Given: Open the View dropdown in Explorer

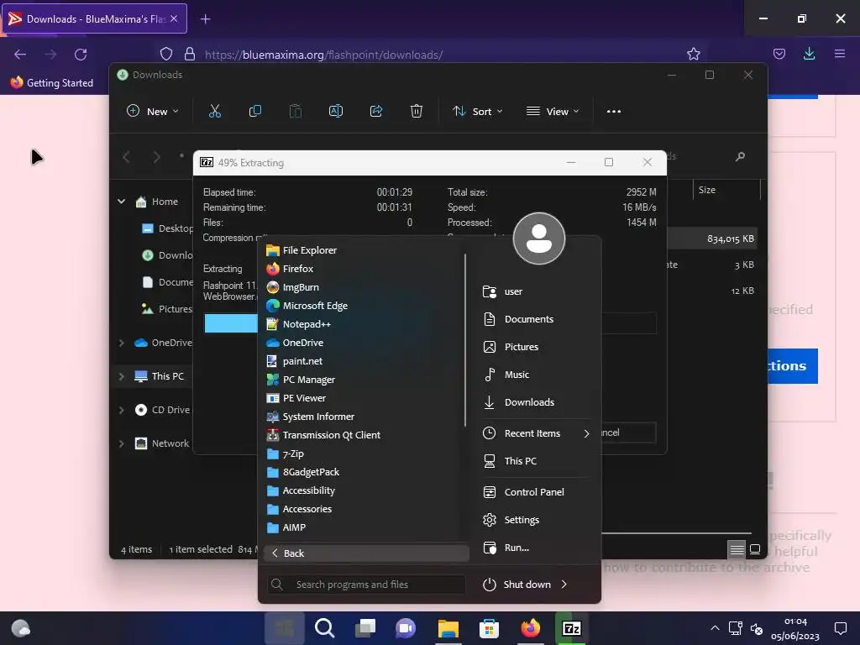Looking at the screenshot, I should click(x=553, y=112).
